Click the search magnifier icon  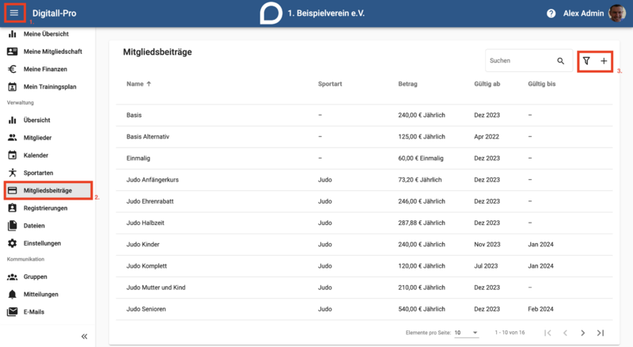coord(561,61)
